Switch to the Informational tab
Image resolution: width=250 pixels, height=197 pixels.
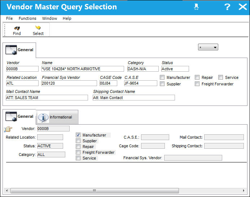click(x=57, y=117)
